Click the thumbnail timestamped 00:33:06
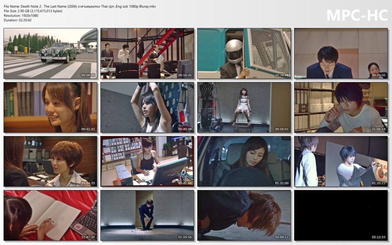The width and height of the screenshot is (392, 245). coord(341,53)
